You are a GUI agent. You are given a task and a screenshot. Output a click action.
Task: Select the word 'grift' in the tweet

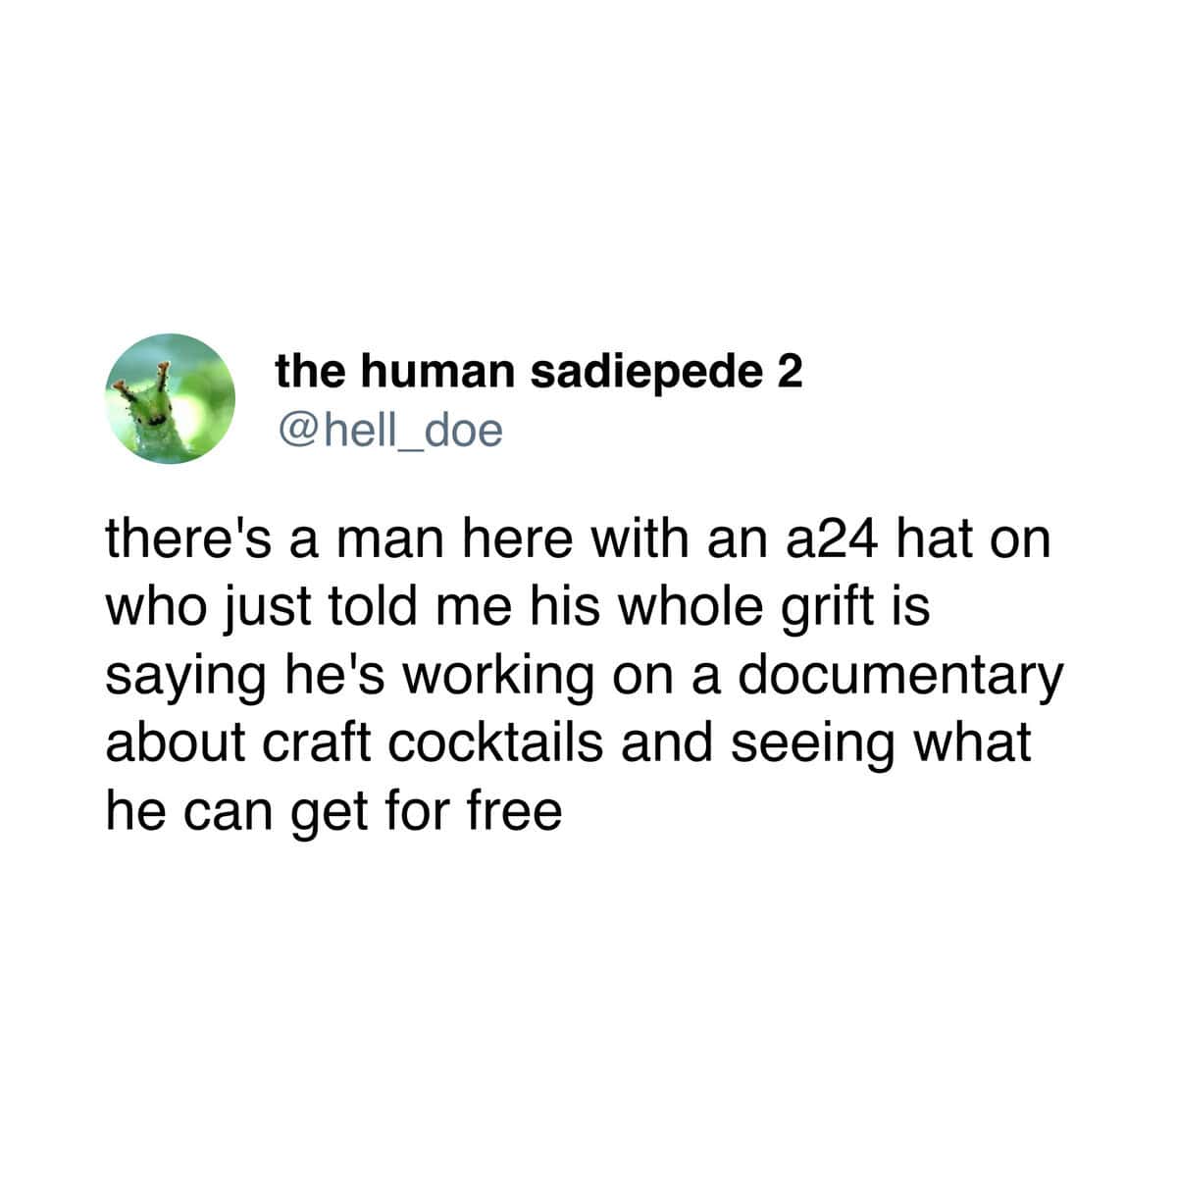click(820, 609)
